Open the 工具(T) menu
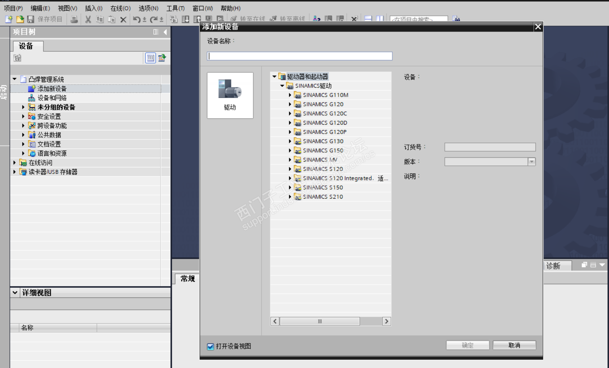The image size is (609, 368). pyautogui.click(x=175, y=8)
